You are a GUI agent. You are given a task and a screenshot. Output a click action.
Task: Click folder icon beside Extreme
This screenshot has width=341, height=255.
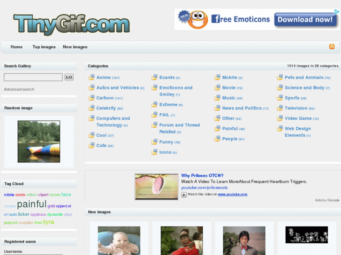(x=154, y=104)
